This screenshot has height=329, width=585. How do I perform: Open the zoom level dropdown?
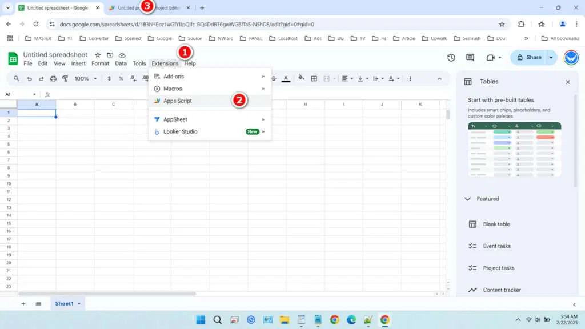click(85, 78)
